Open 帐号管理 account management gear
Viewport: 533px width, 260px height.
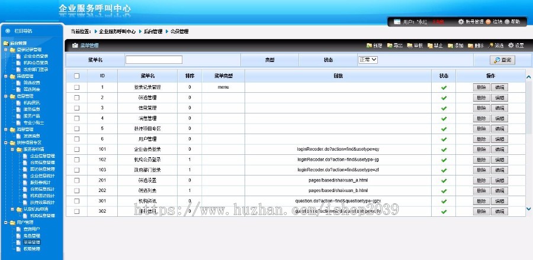pyautogui.click(x=461, y=22)
